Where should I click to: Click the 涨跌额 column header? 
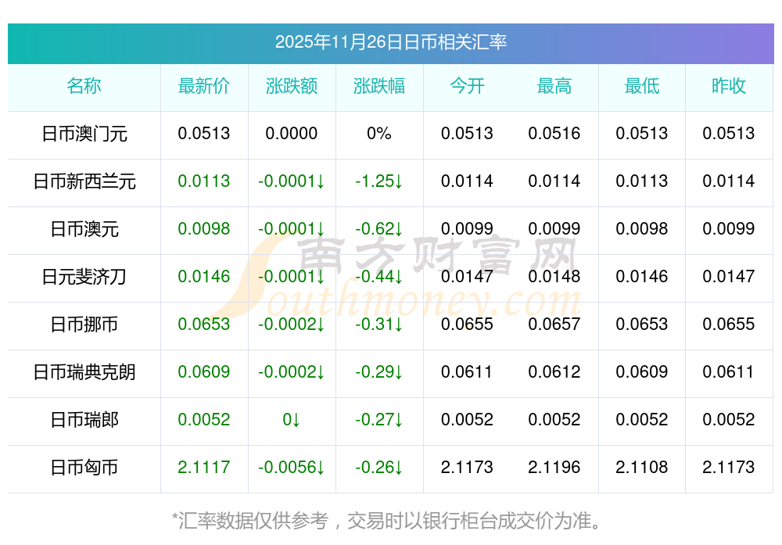click(292, 87)
